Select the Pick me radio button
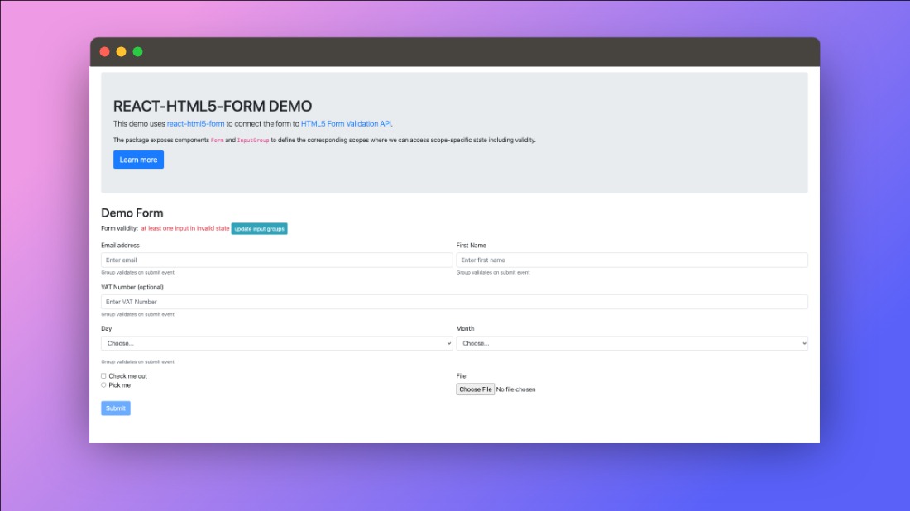 [x=103, y=384]
